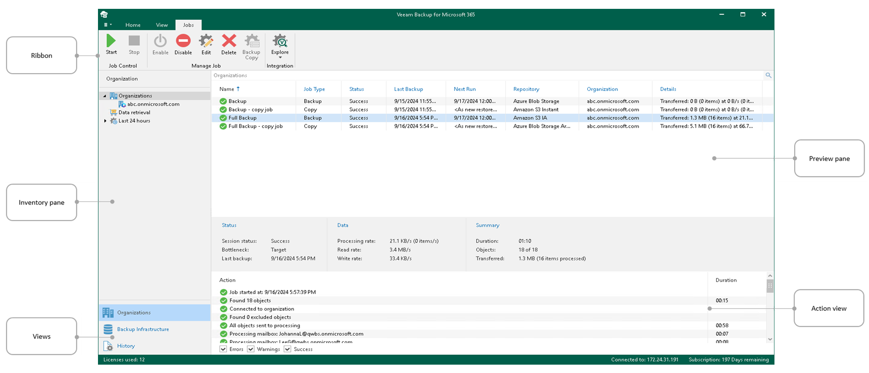The height and width of the screenshot is (373, 869).
Task: Click success icon of Backup - copy job row
Action: (223, 110)
